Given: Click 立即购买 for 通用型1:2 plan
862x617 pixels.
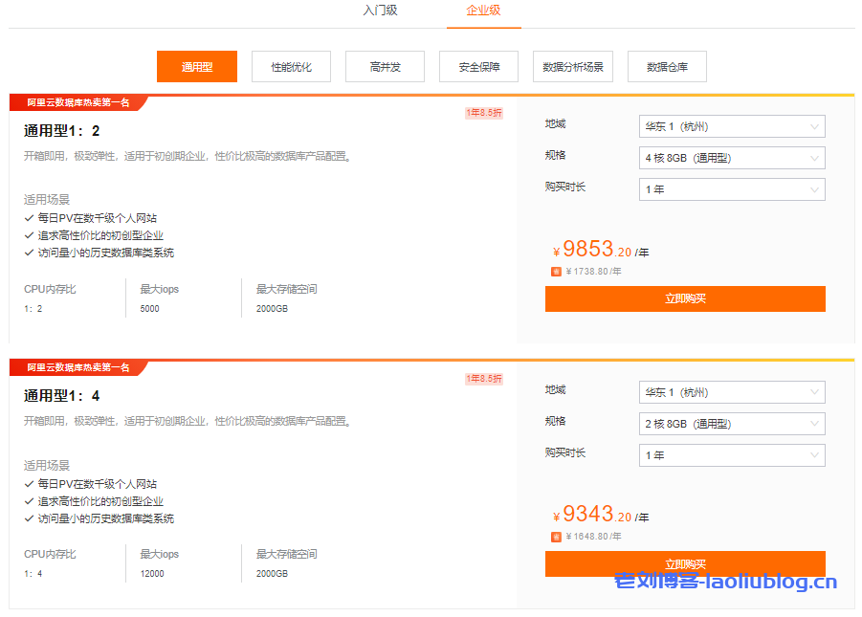Looking at the screenshot, I should coord(685,298).
